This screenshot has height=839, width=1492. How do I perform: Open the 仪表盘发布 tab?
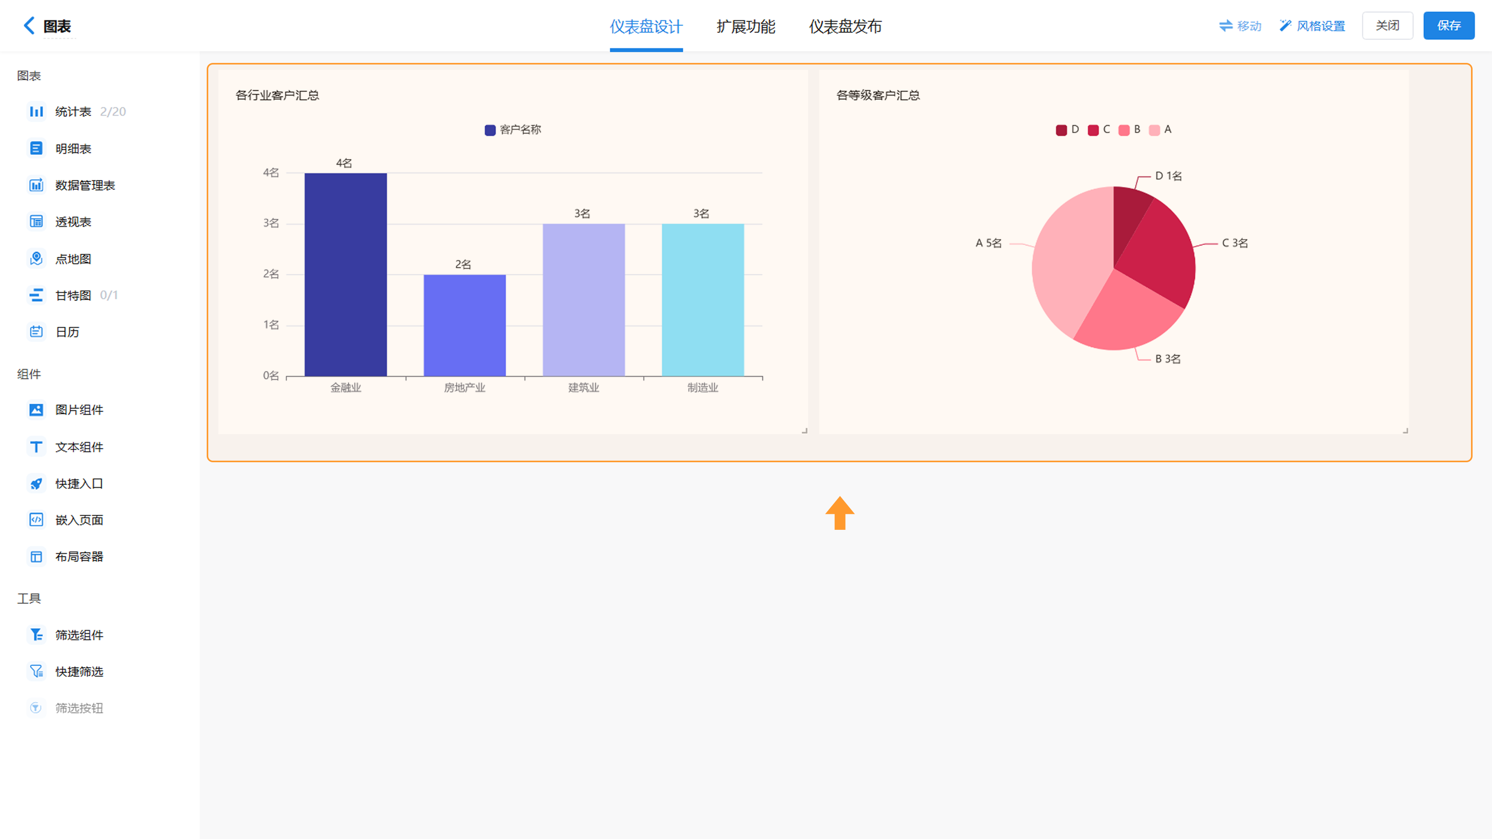[x=845, y=26]
